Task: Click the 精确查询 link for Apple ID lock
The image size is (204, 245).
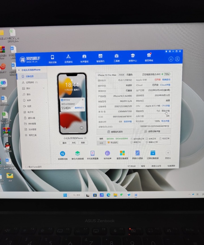Action: pos(166,79)
